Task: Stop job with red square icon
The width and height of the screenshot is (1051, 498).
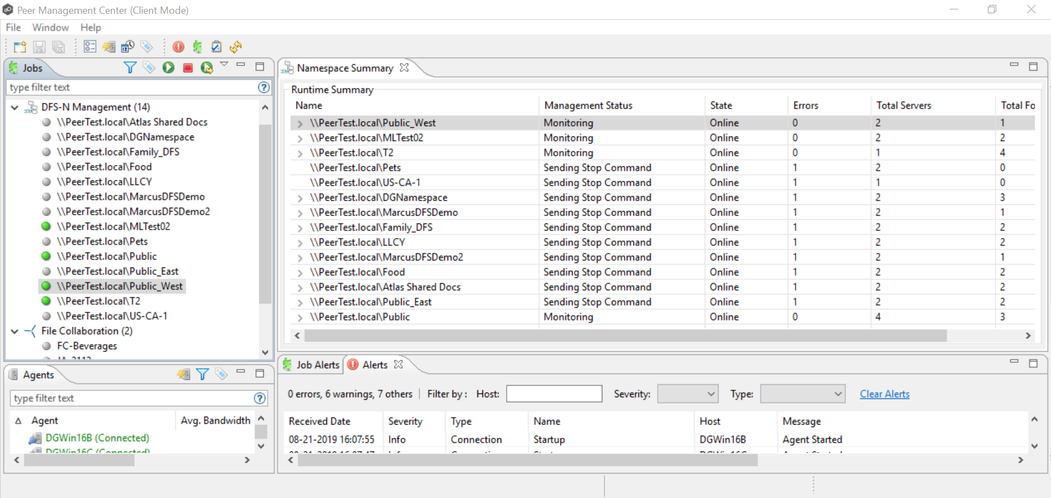Action: click(x=188, y=67)
